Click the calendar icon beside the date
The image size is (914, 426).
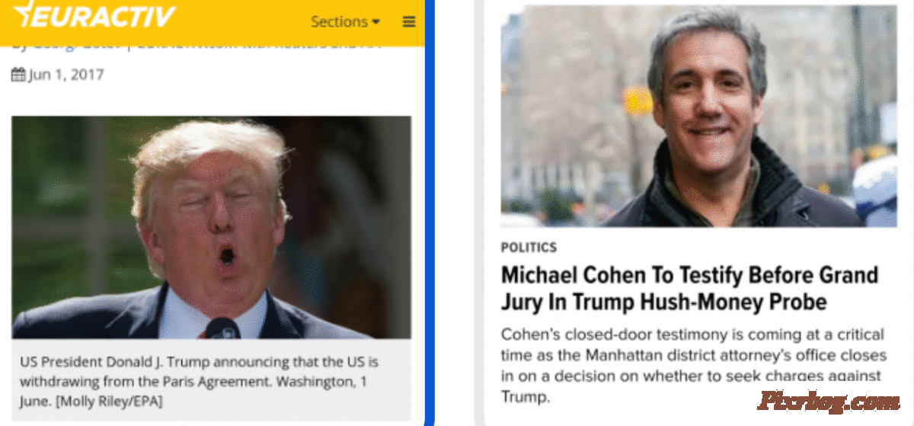[18, 75]
